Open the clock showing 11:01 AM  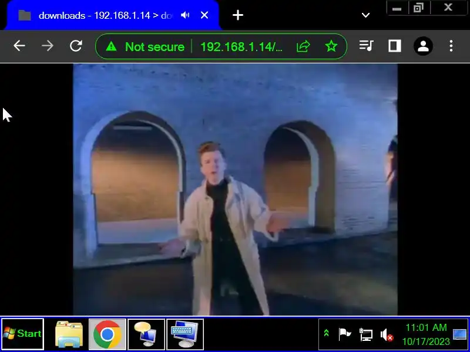click(x=426, y=334)
